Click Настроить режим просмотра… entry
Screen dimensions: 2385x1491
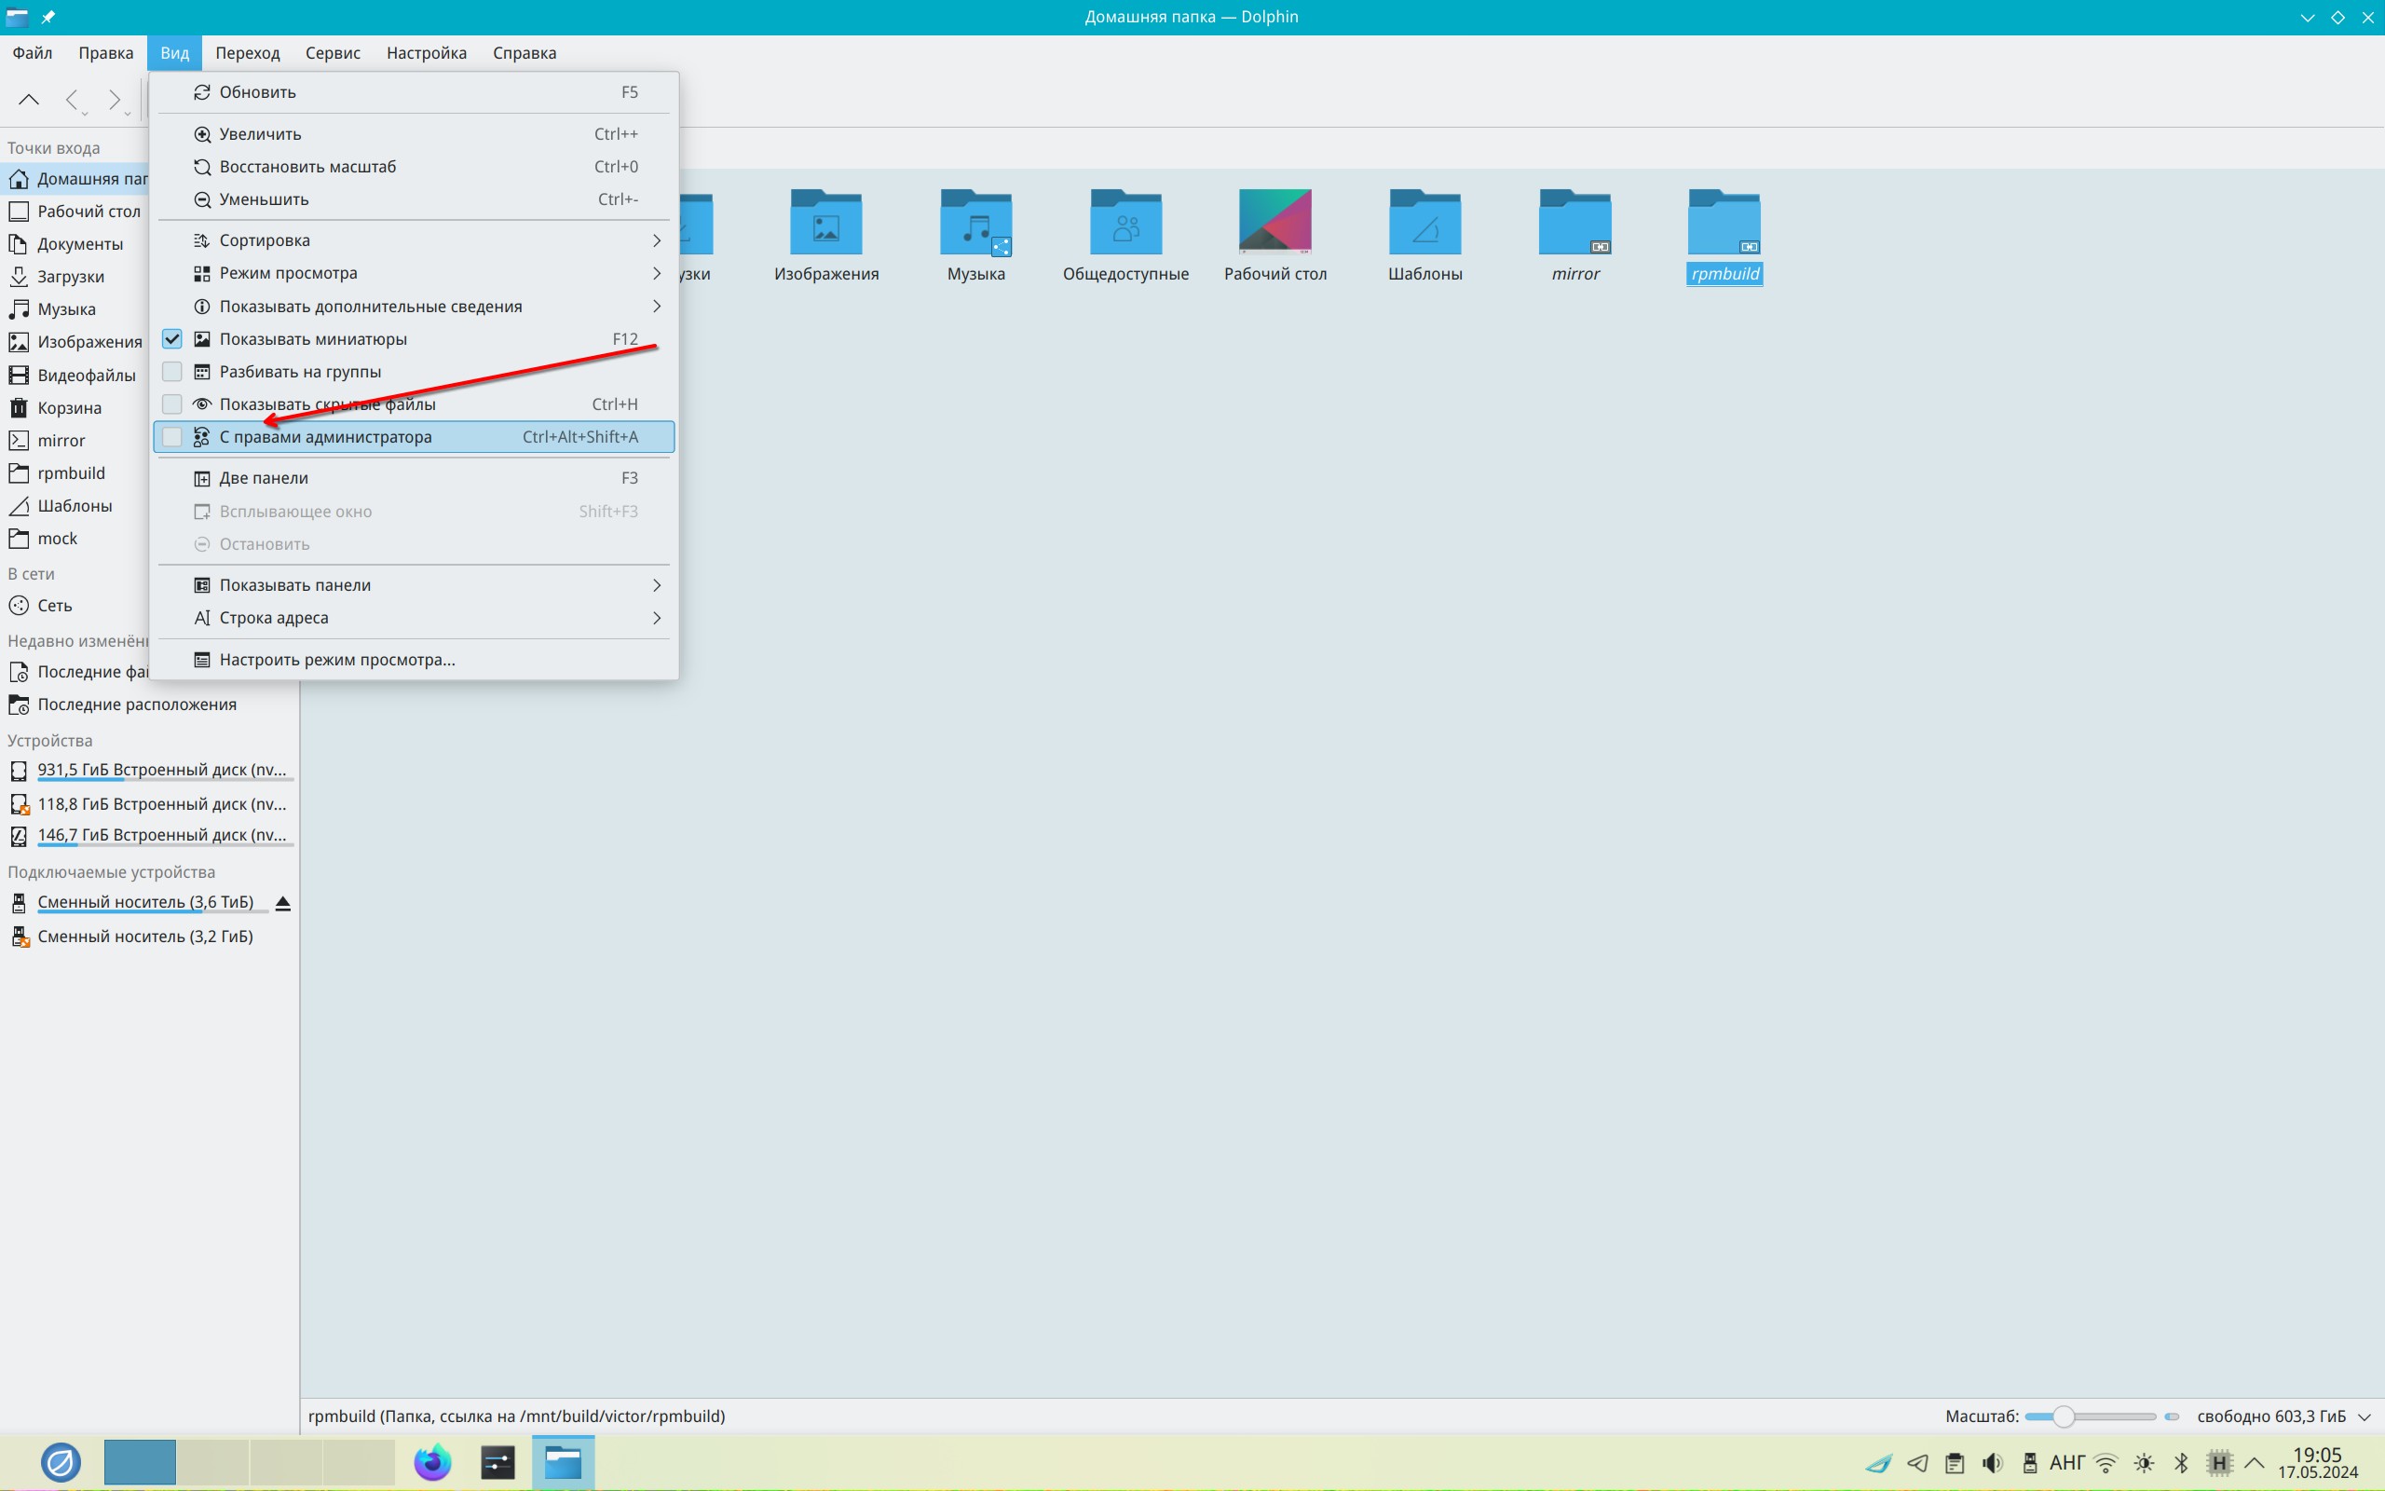tap(337, 660)
